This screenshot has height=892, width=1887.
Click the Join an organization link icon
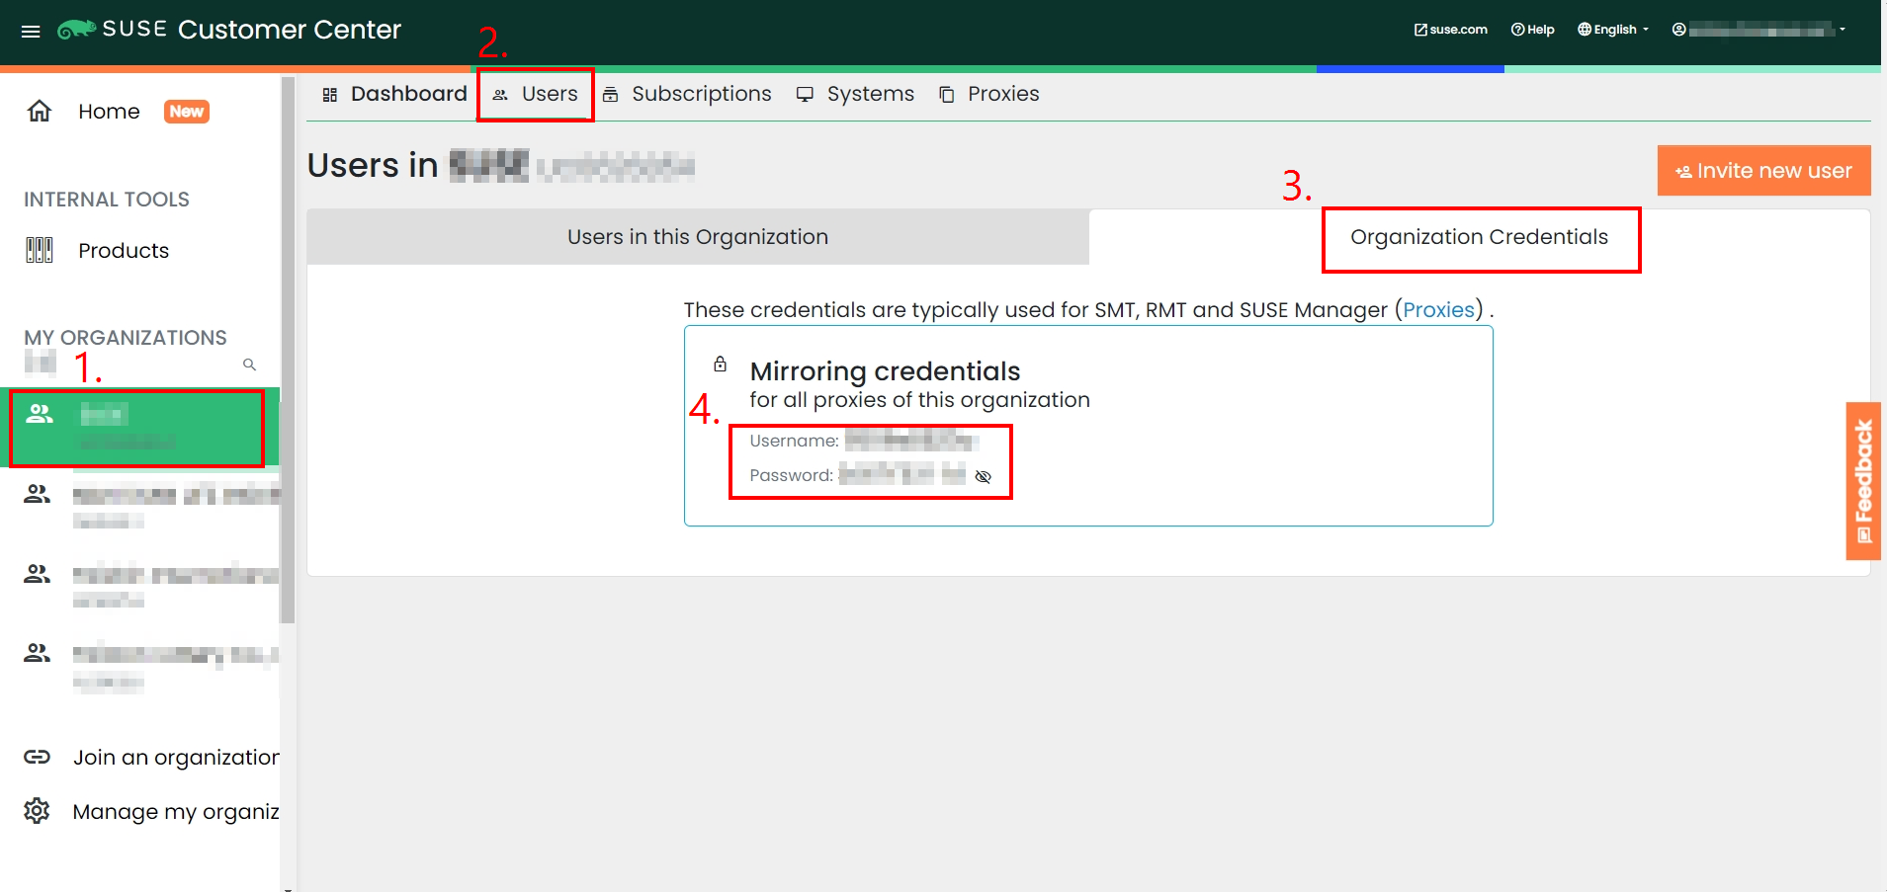38,758
